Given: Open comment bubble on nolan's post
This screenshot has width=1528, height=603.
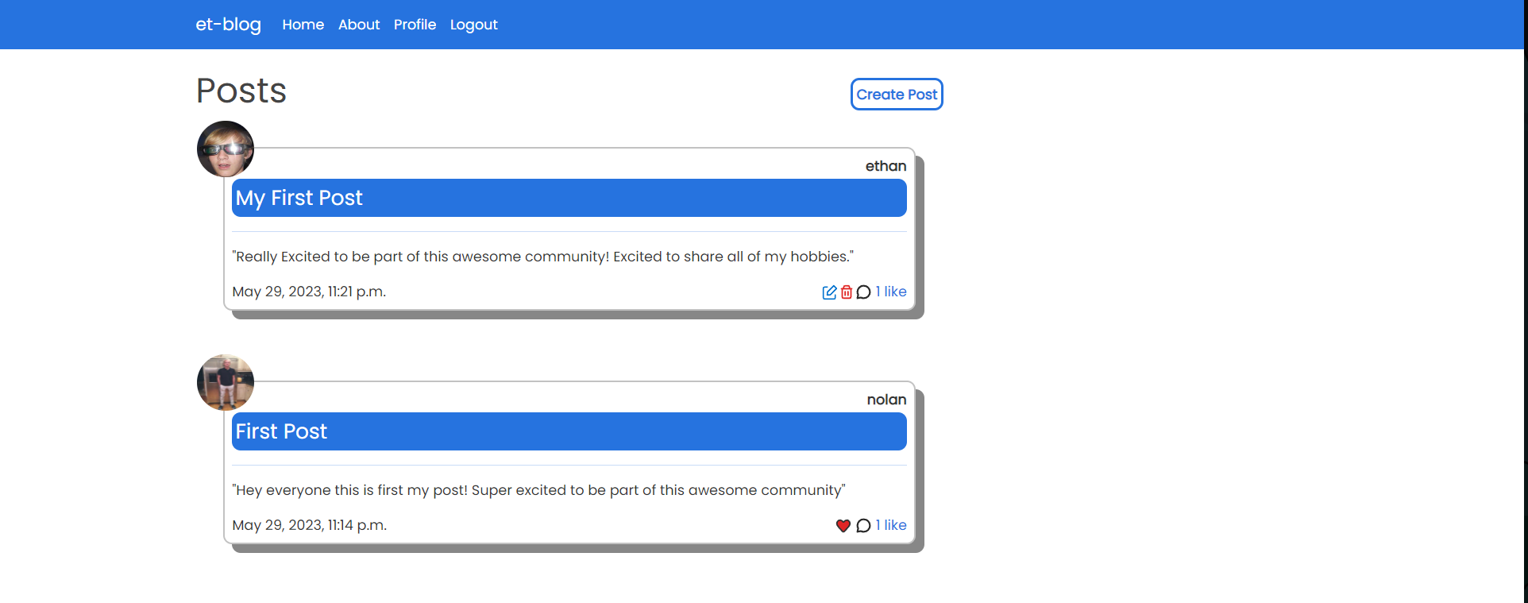Looking at the screenshot, I should point(864,526).
